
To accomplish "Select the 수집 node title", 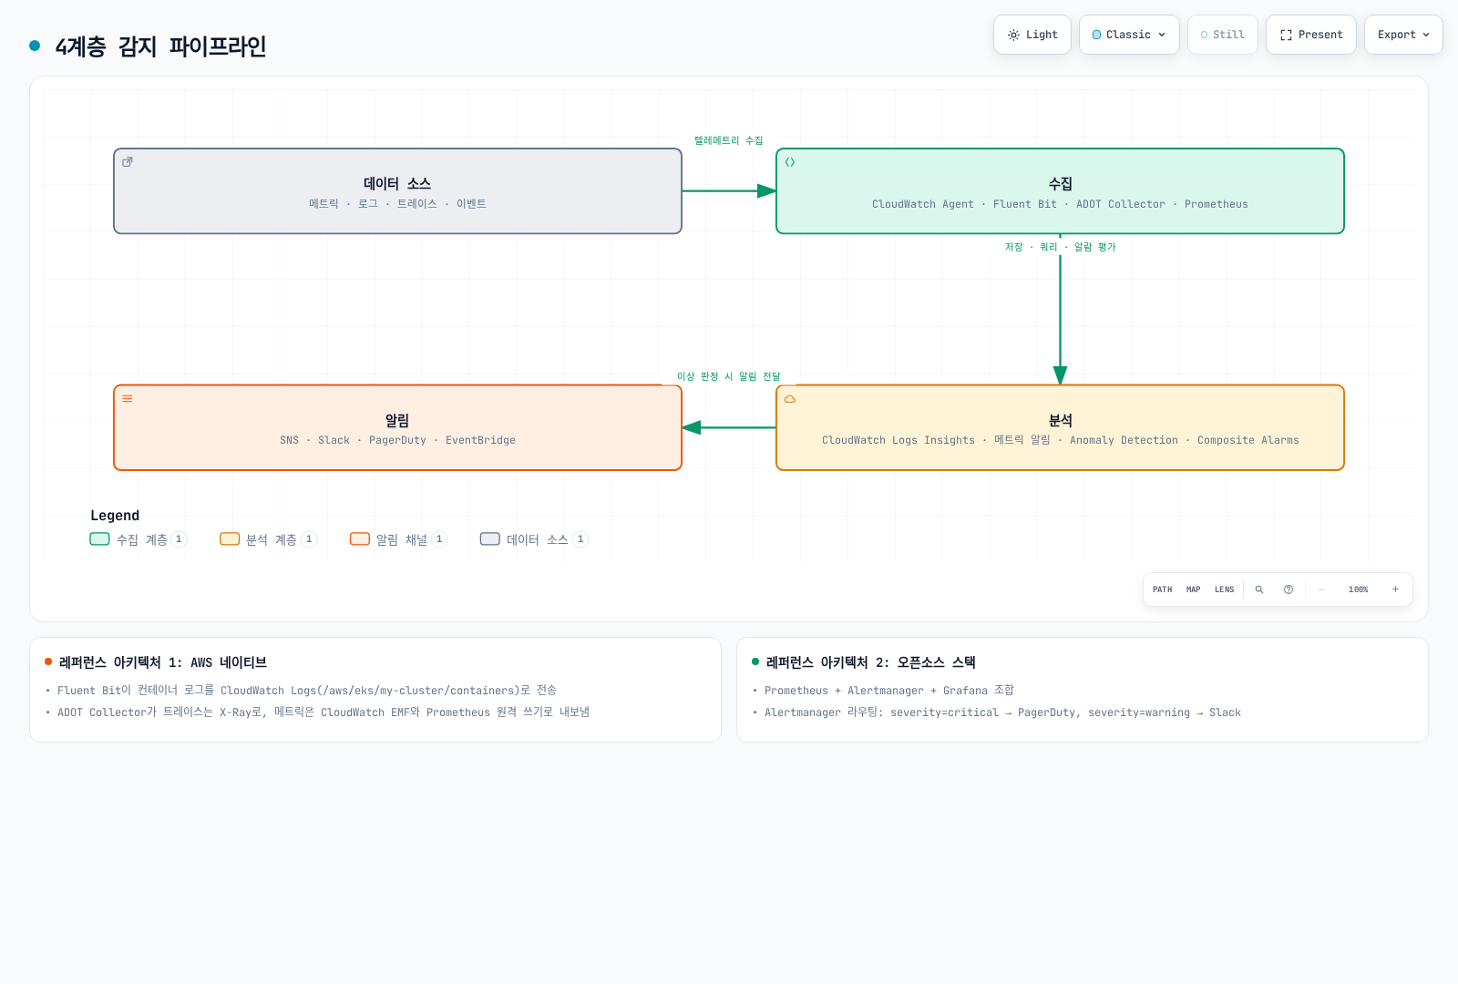I will pyautogui.click(x=1060, y=184).
